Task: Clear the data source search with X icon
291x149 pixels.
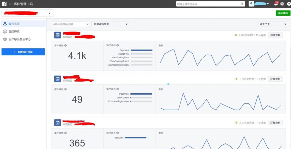Action: pyautogui.click(x=88, y=24)
